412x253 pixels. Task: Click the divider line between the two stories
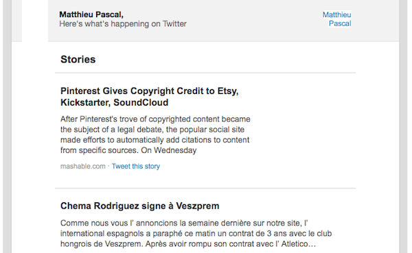point(205,188)
